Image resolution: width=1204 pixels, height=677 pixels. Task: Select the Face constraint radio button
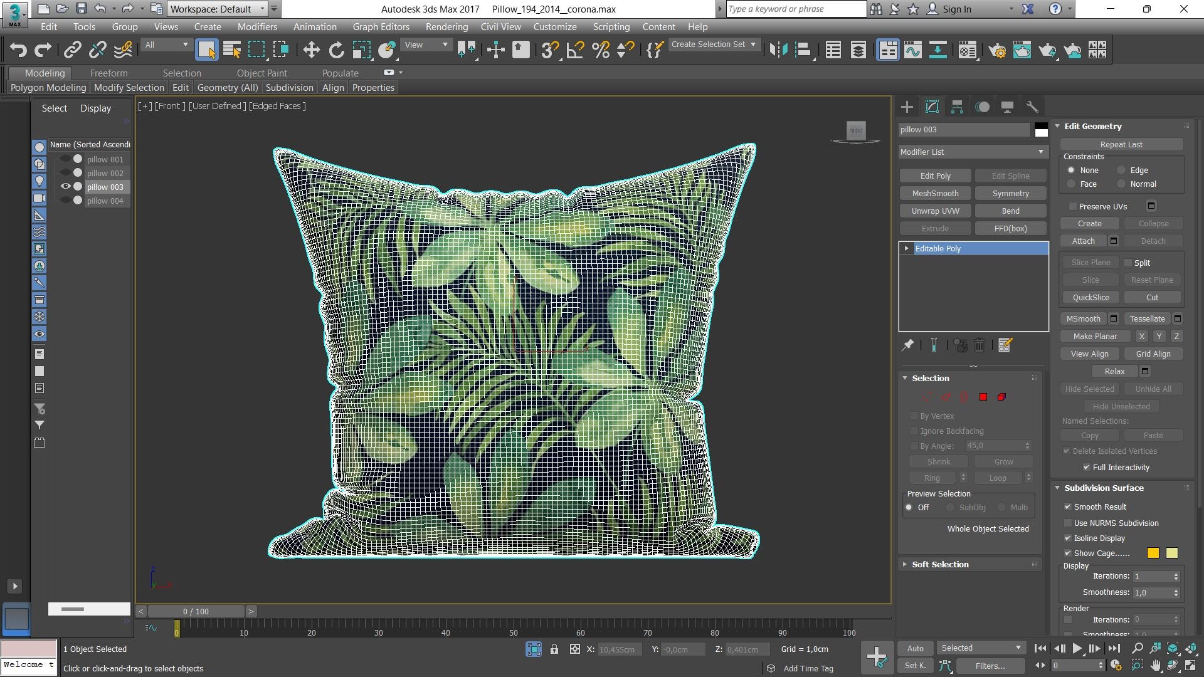click(1071, 184)
